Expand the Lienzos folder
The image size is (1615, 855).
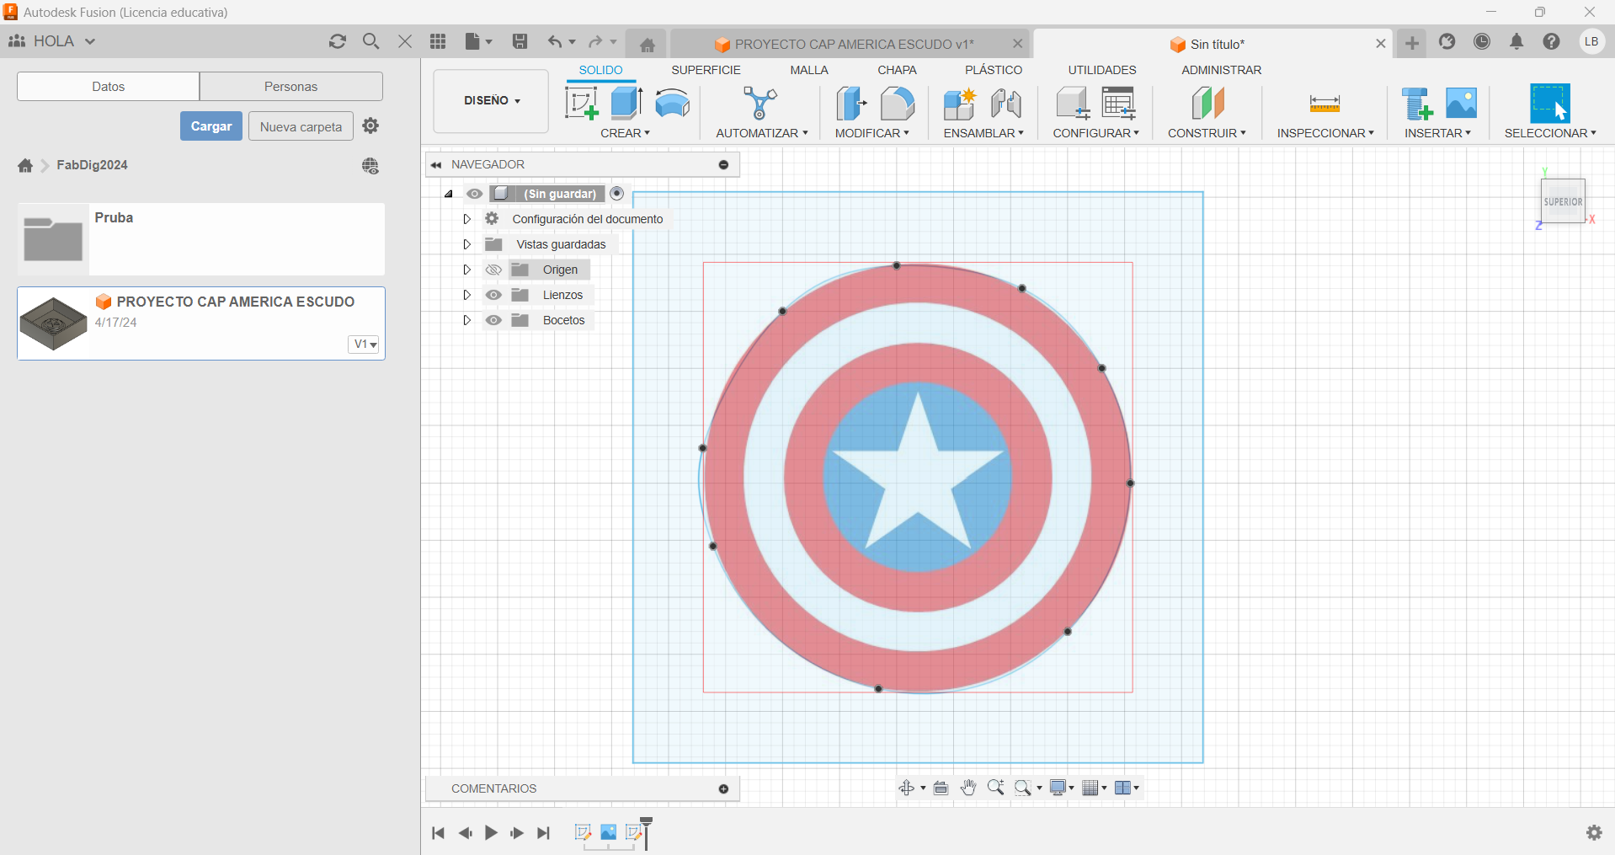point(466,295)
